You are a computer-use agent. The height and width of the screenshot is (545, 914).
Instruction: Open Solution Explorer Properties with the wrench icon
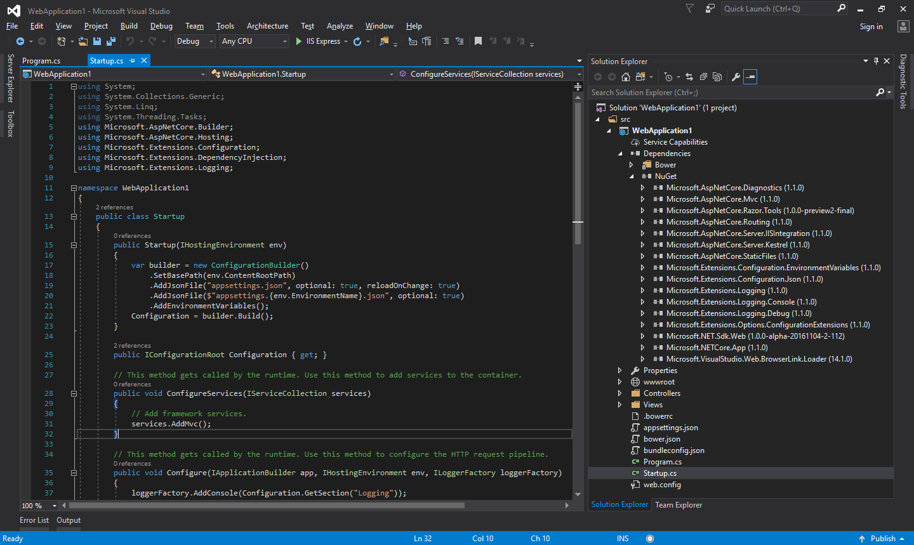click(x=736, y=76)
